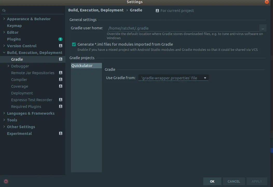Image resolution: width=273 pixels, height=187 pixels.
Task: Click the search magnifier icon in settings
Action: click(4, 11)
